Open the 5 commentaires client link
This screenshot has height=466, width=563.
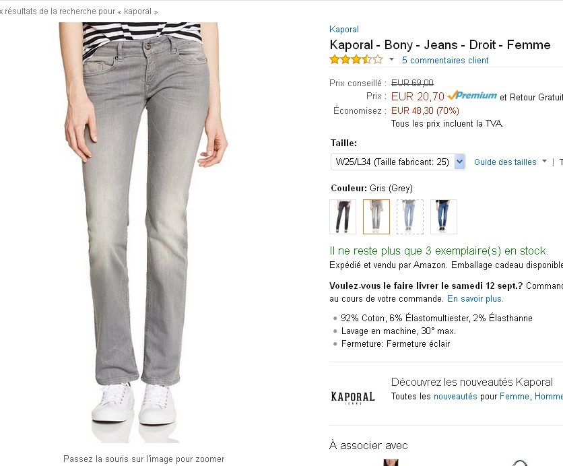(x=445, y=61)
